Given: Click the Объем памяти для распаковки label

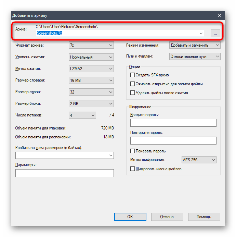Looking at the screenshot, I should [x=43, y=137].
